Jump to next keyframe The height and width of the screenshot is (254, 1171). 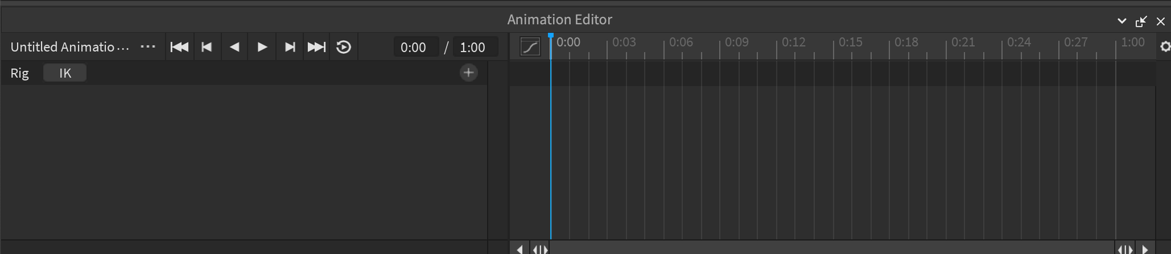(289, 47)
